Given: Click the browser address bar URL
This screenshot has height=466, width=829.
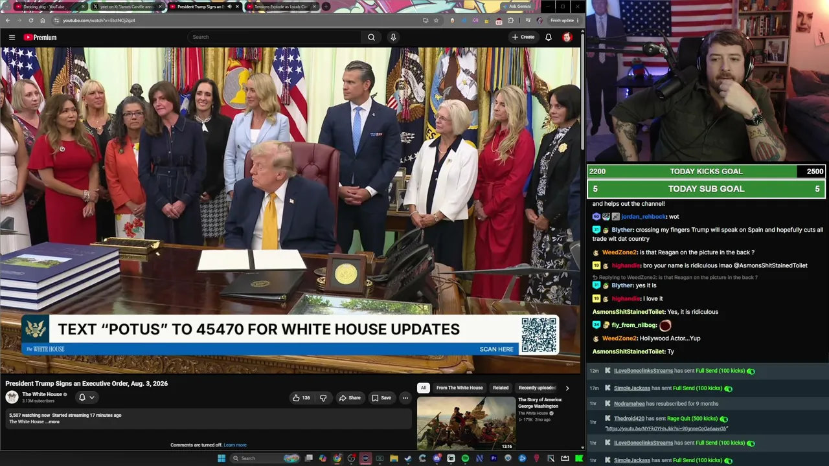Looking at the screenshot, I should tap(99, 20).
